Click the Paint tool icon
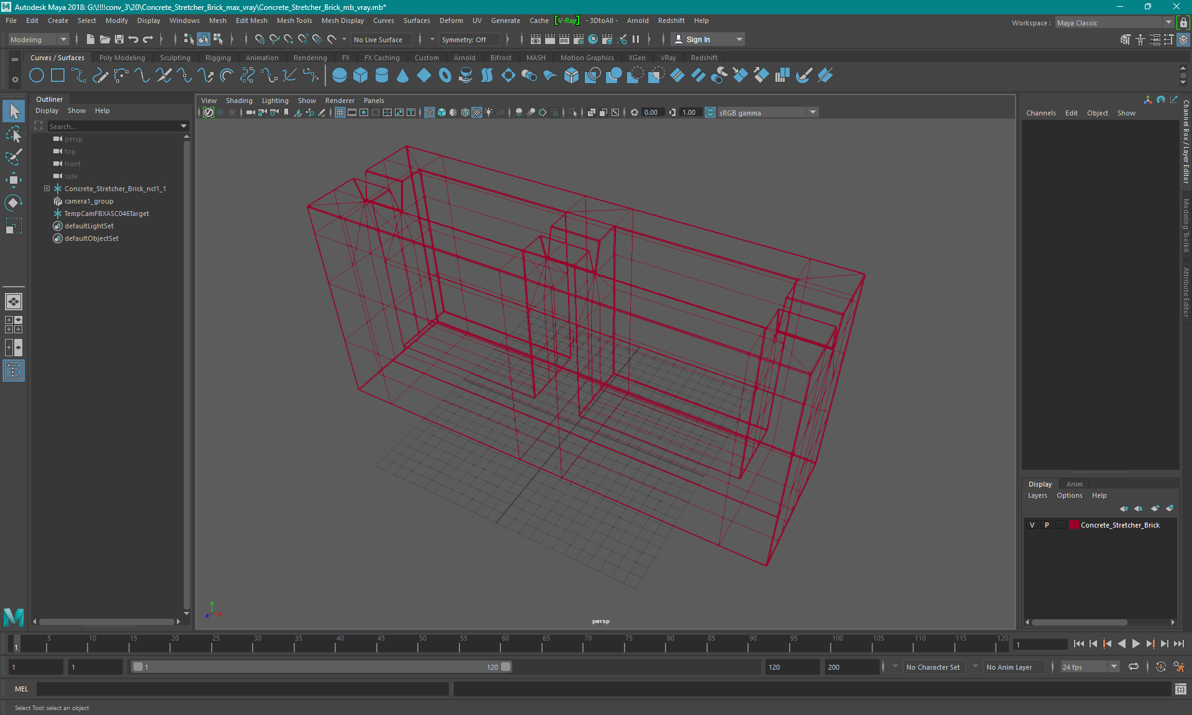The height and width of the screenshot is (715, 1192). tap(14, 156)
